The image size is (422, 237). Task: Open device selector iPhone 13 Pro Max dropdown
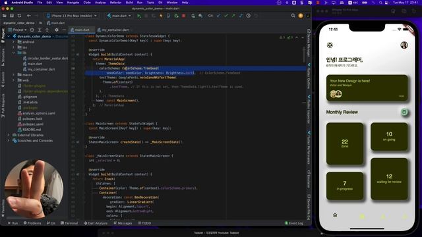(x=72, y=16)
